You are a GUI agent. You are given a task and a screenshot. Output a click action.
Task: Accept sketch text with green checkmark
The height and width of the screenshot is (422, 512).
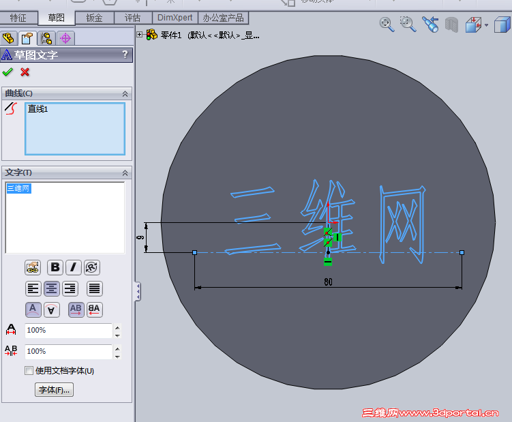tap(7, 72)
